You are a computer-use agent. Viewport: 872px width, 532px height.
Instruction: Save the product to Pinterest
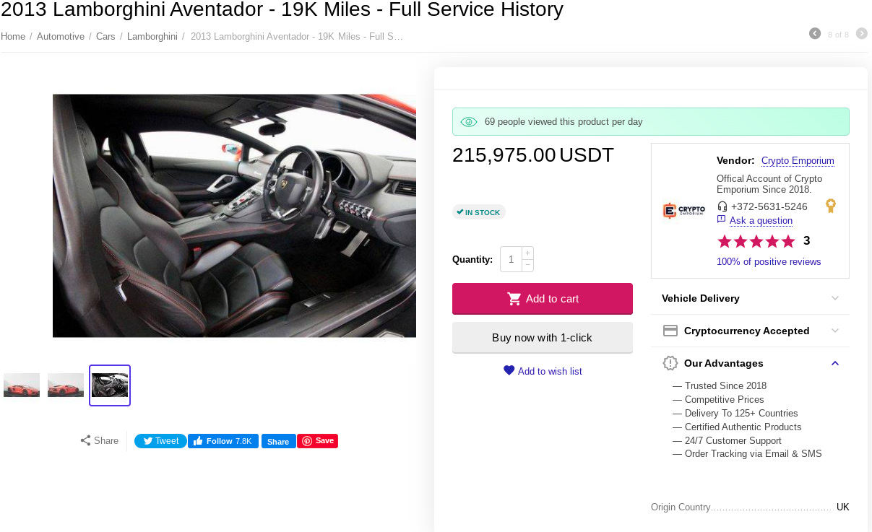click(318, 441)
